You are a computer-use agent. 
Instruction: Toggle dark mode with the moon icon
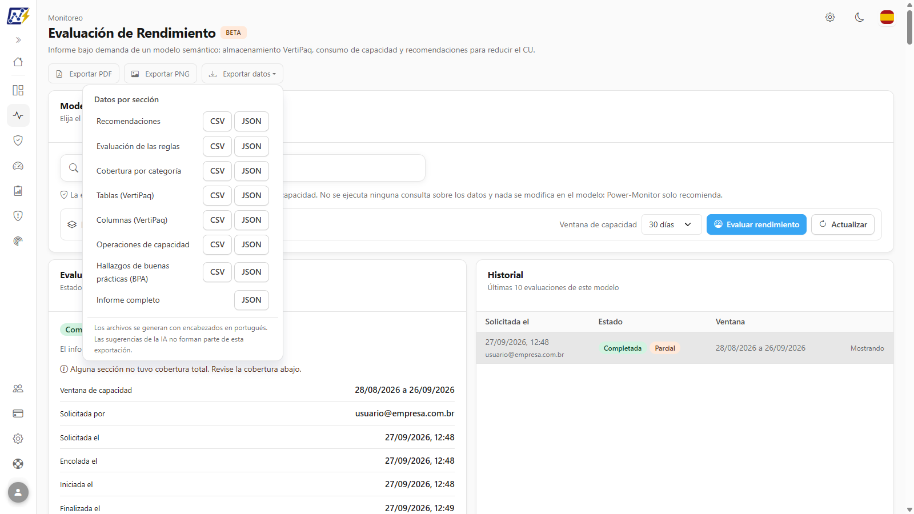pos(859,17)
